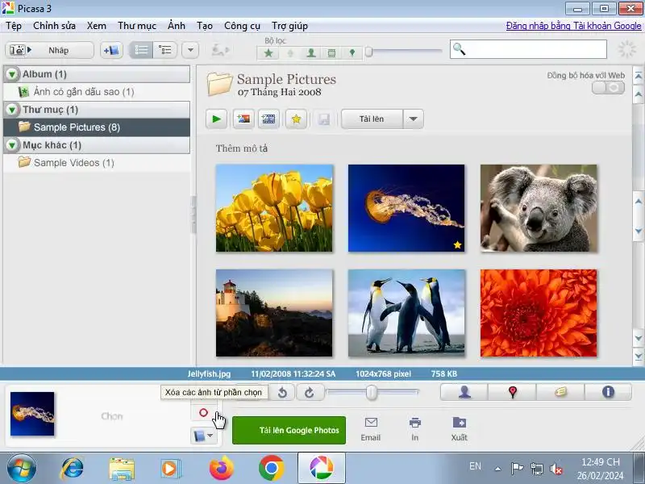Screen dimensions: 645x484
Task: Open add-to-album dropdown in photo tray
Action: click(204, 436)
